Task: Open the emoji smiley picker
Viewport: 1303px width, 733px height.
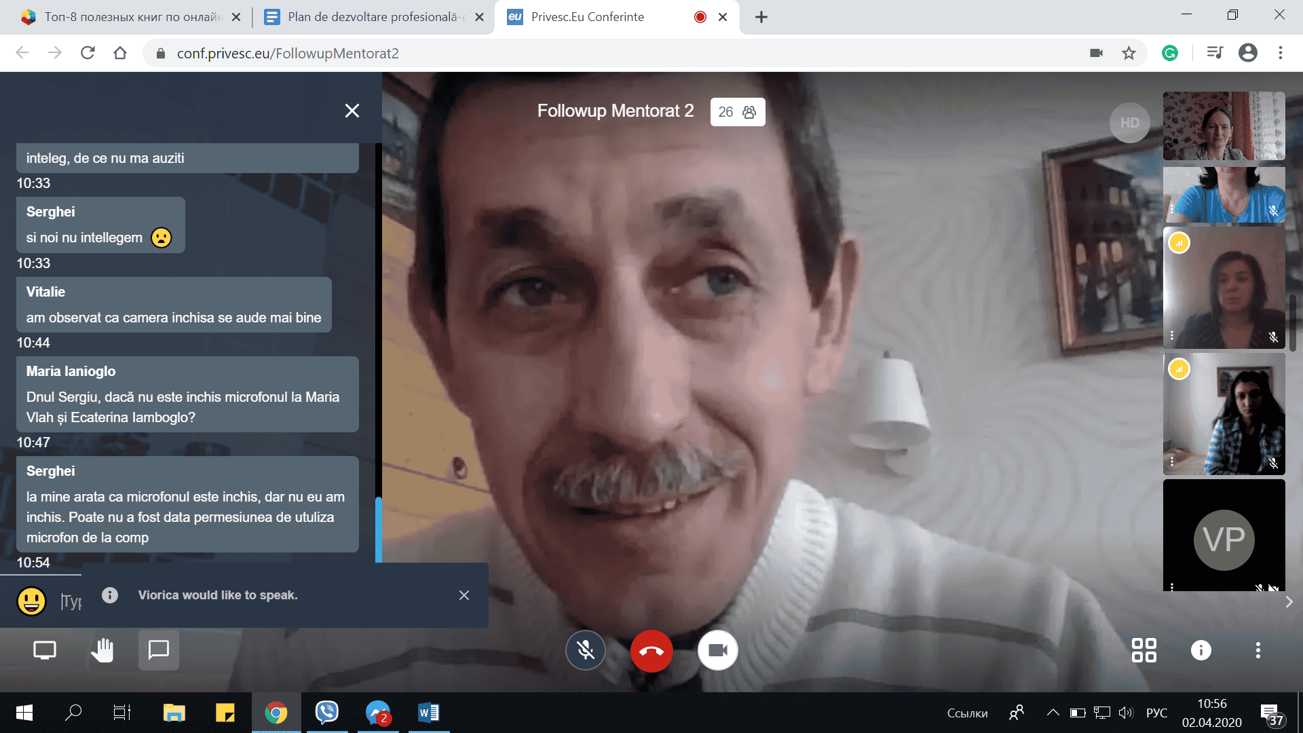Action: coord(31,601)
